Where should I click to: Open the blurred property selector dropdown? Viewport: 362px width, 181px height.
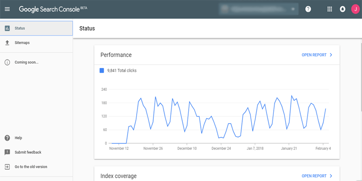pyautogui.click(x=258, y=9)
